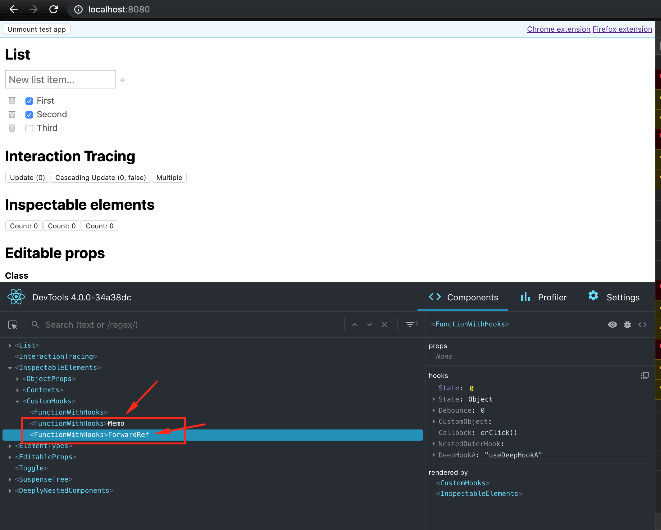Open the component filter icon
The height and width of the screenshot is (530, 661).
[411, 324]
